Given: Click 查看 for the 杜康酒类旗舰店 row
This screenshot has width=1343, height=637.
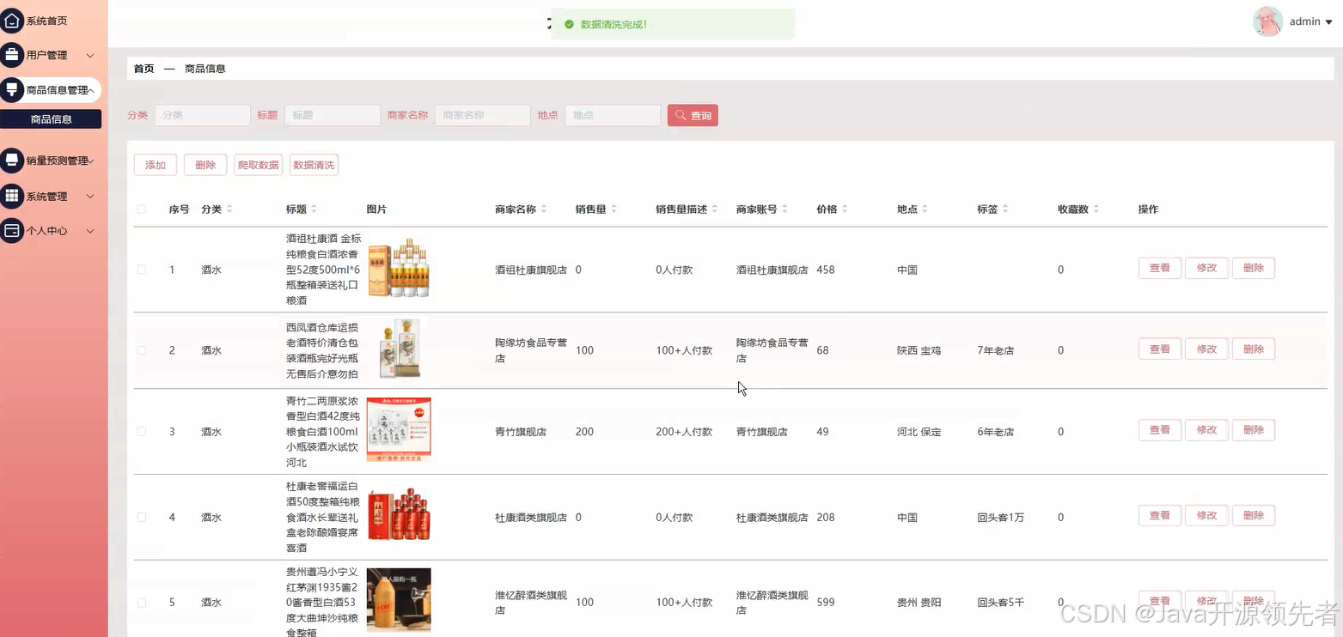Looking at the screenshot, I should click(1160, 515).
